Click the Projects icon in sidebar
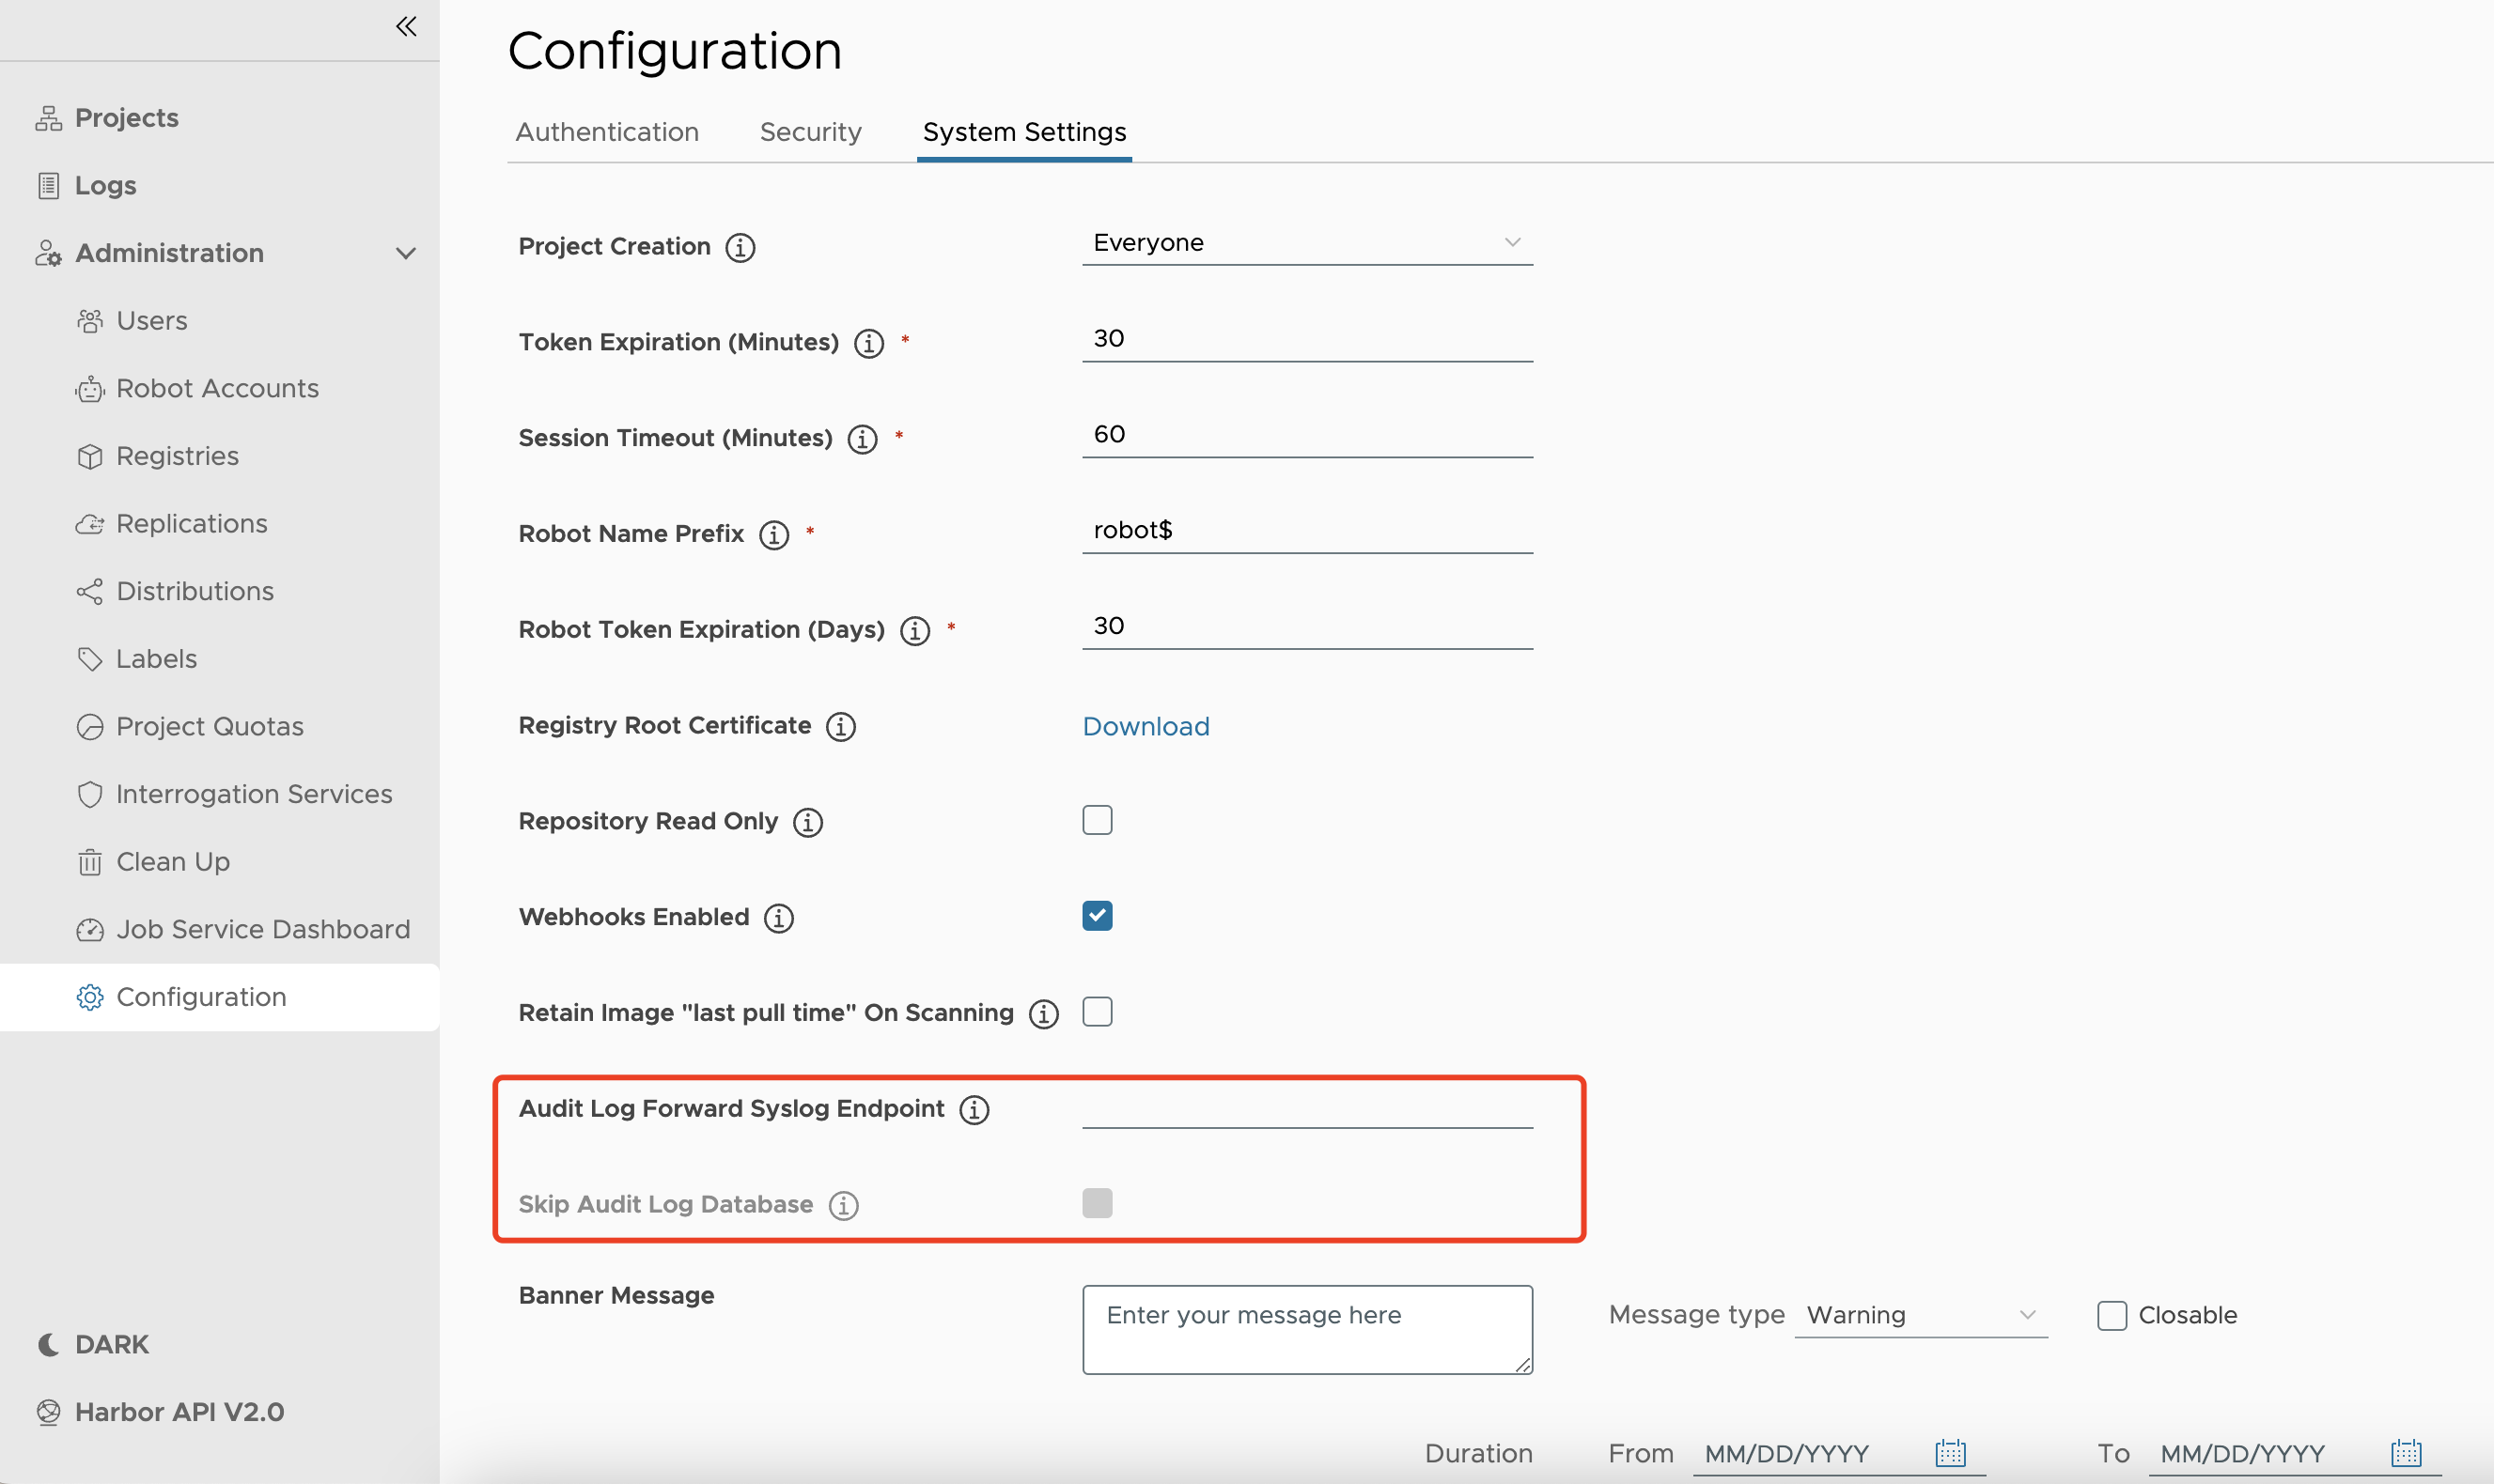The image size is (2494, 1484). (x=48, y=115)
